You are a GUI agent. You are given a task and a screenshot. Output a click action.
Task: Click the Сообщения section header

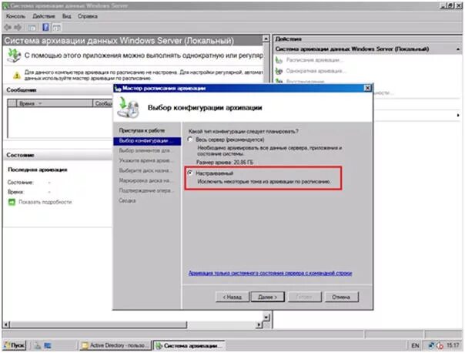point(22,90)
